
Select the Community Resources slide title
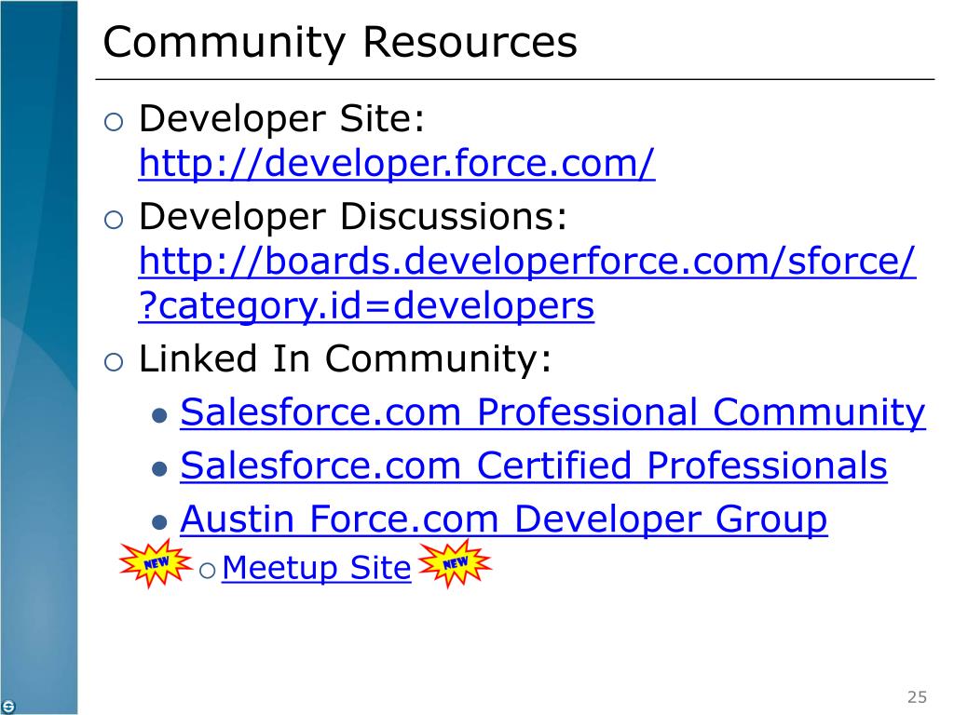click(340, 43)
